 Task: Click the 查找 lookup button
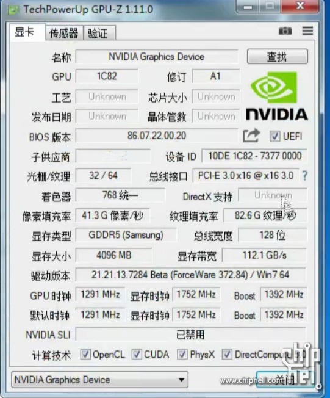[x=278, y=56]
